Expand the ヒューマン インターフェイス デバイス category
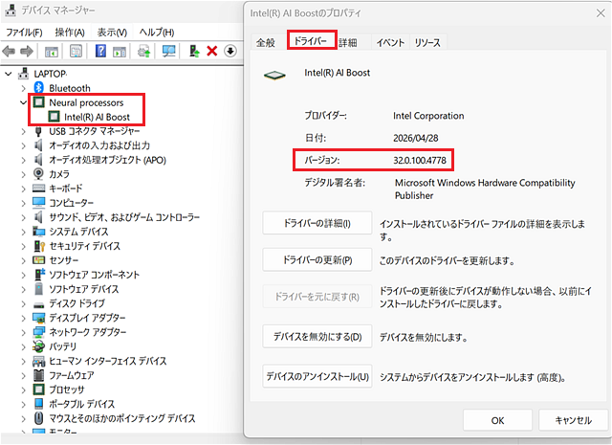 [23, 361]
